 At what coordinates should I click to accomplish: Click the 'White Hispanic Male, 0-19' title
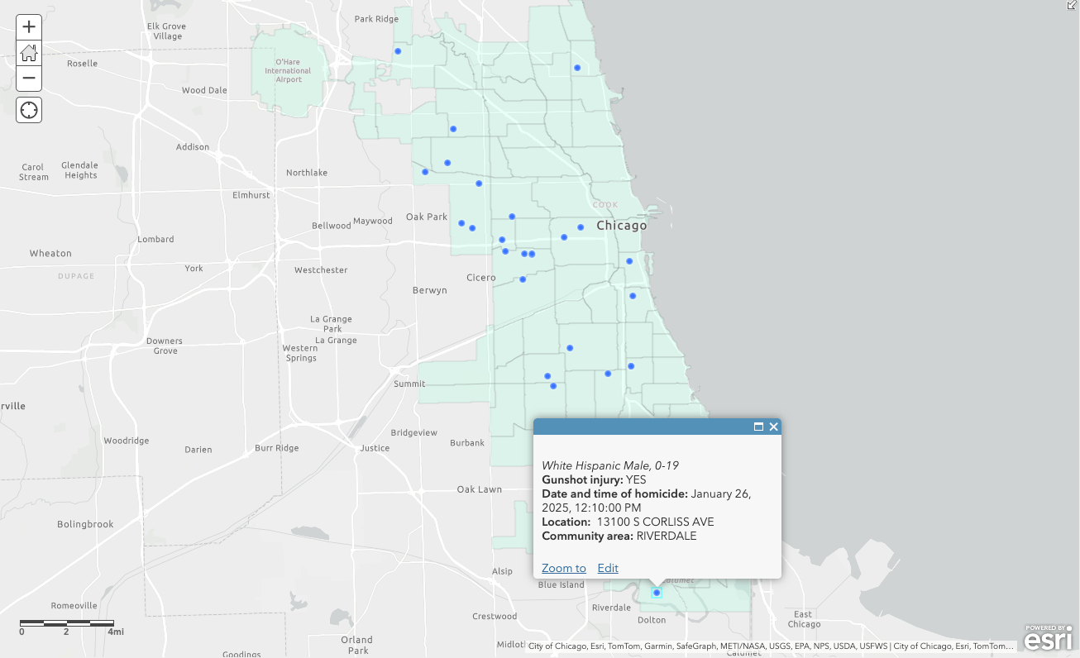(610, 465)
